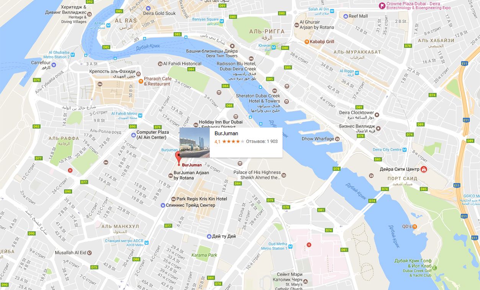Select the Reef Mall marker
The width and height of the screenshot is (480, 290).
(345, 16)
